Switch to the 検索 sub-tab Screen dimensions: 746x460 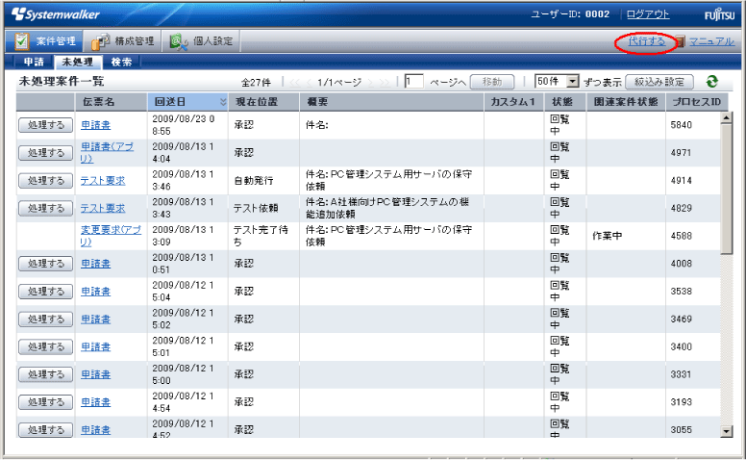point(121,62)
